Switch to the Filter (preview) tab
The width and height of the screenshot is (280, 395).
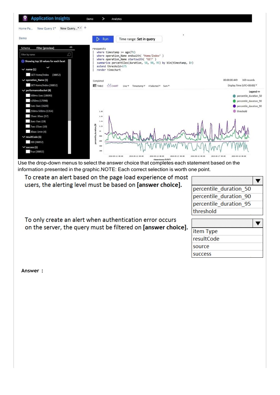[45, 48]
